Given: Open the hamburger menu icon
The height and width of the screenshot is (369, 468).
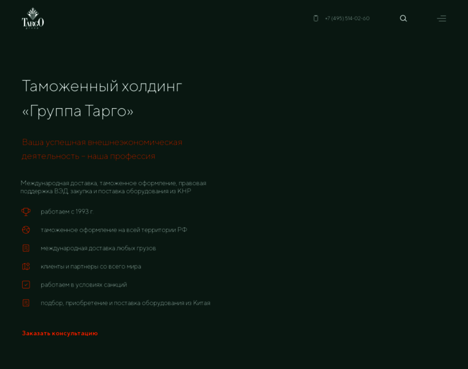Looking at the screenshot, I should pyautogui.click(x=442, y=18).
